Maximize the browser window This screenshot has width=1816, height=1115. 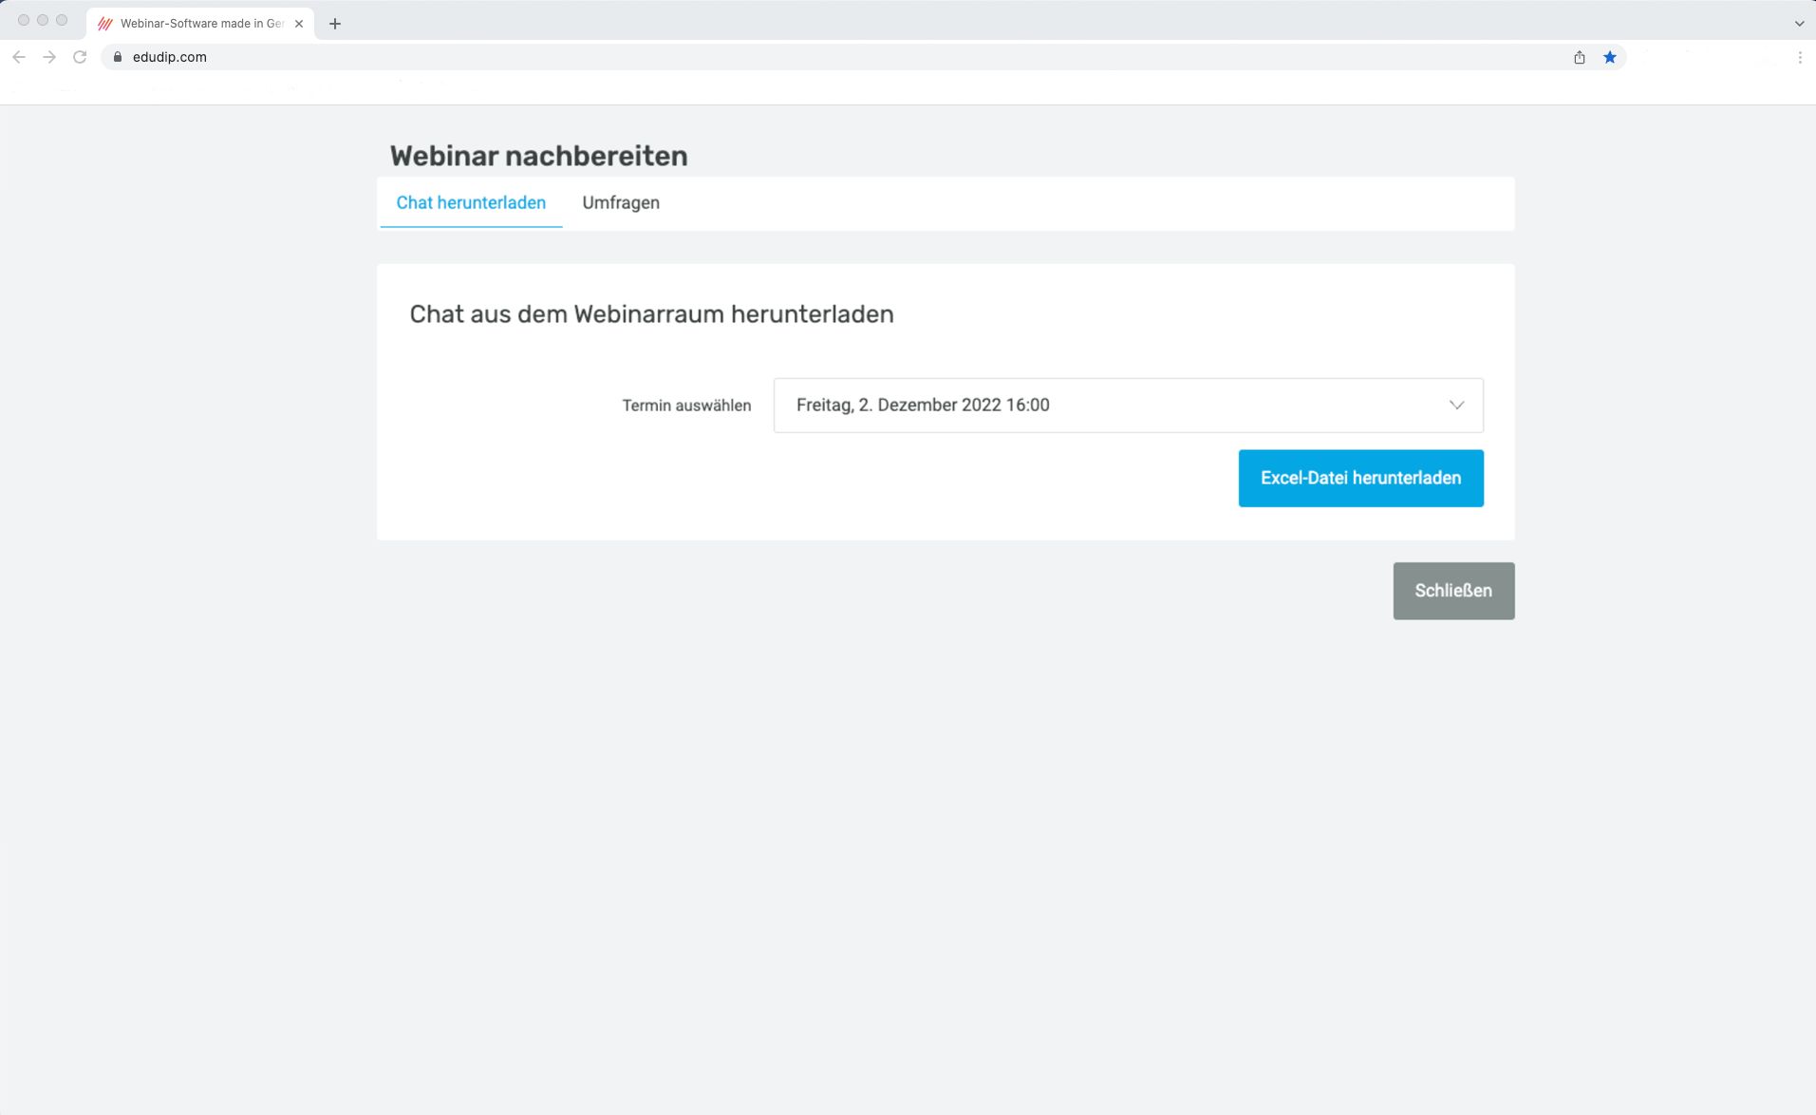tap(62, 20)
